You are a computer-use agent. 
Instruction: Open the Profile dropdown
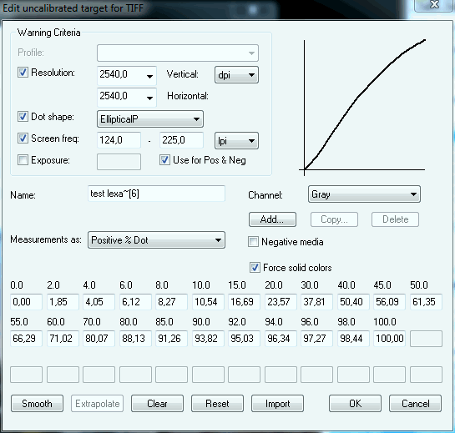point(178,53)
